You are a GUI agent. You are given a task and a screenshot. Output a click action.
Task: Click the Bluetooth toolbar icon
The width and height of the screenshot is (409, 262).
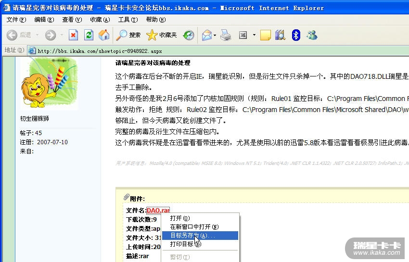(296, 35)
